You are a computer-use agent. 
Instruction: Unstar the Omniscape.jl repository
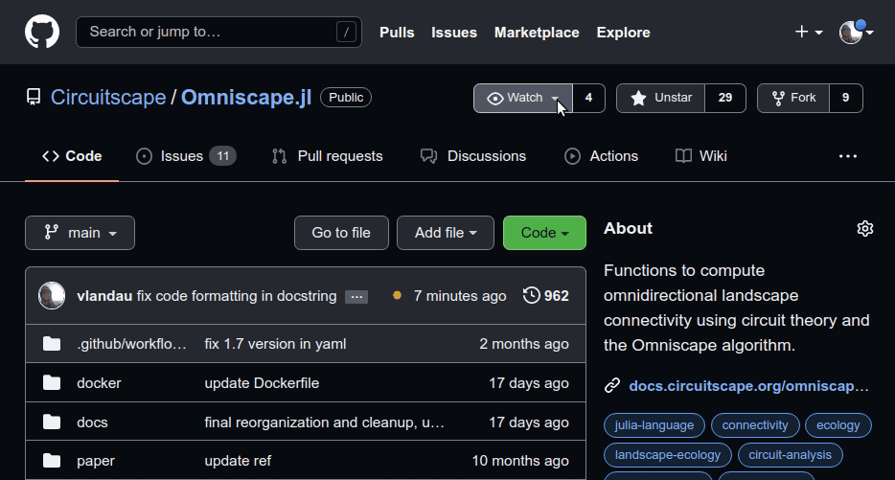(x=661, y=98)
